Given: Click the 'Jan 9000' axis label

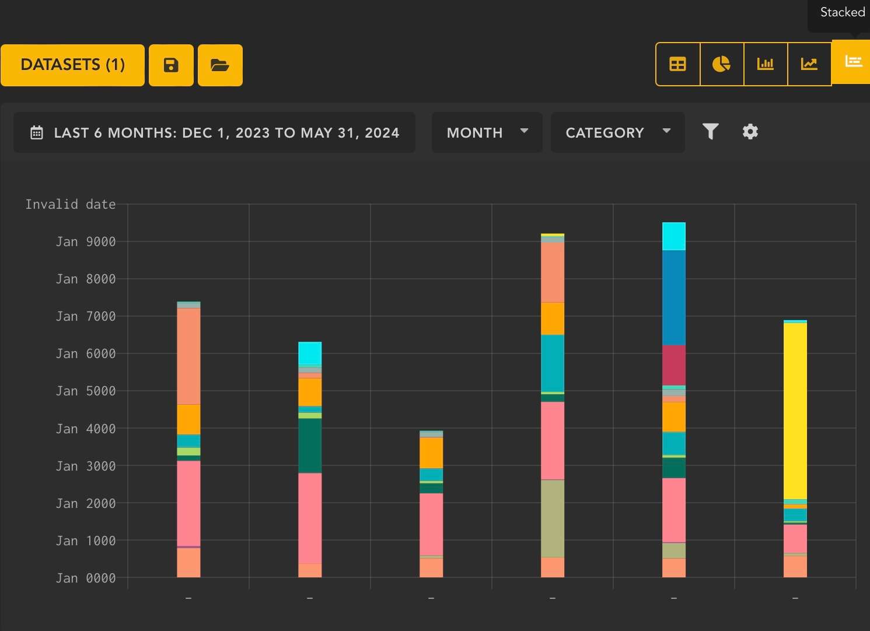Looking at the screenshot, I should 86,241.
